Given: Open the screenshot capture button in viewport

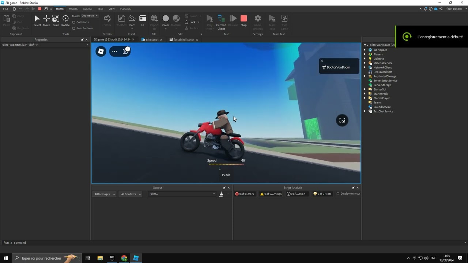Looking at the screenshot, I should click(342, 121).
